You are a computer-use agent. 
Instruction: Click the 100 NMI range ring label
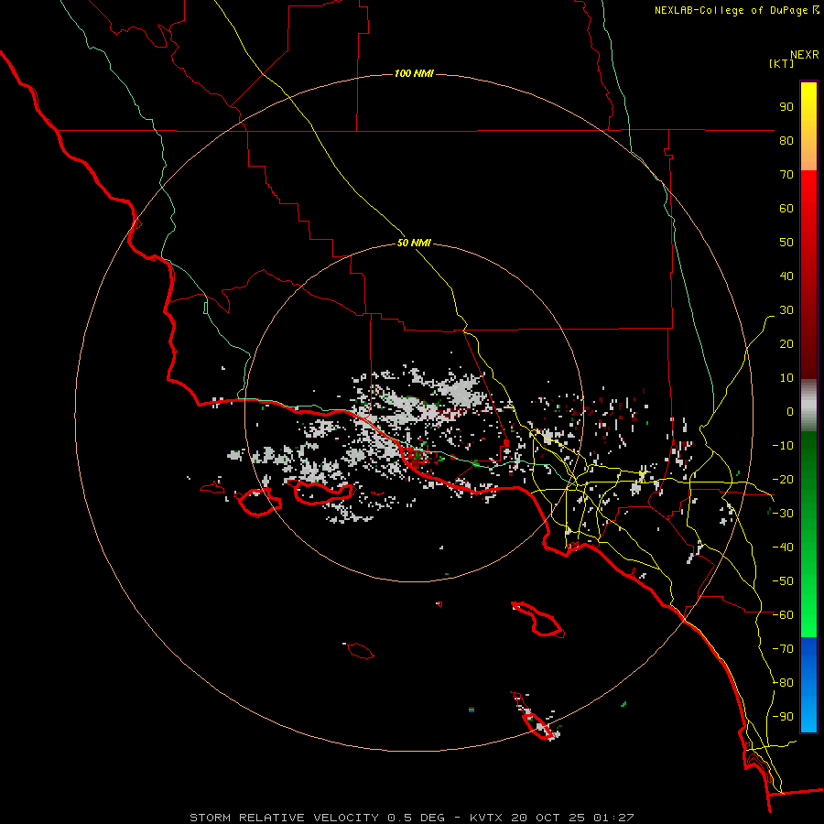pyautogui.click(x=414, y=73)
